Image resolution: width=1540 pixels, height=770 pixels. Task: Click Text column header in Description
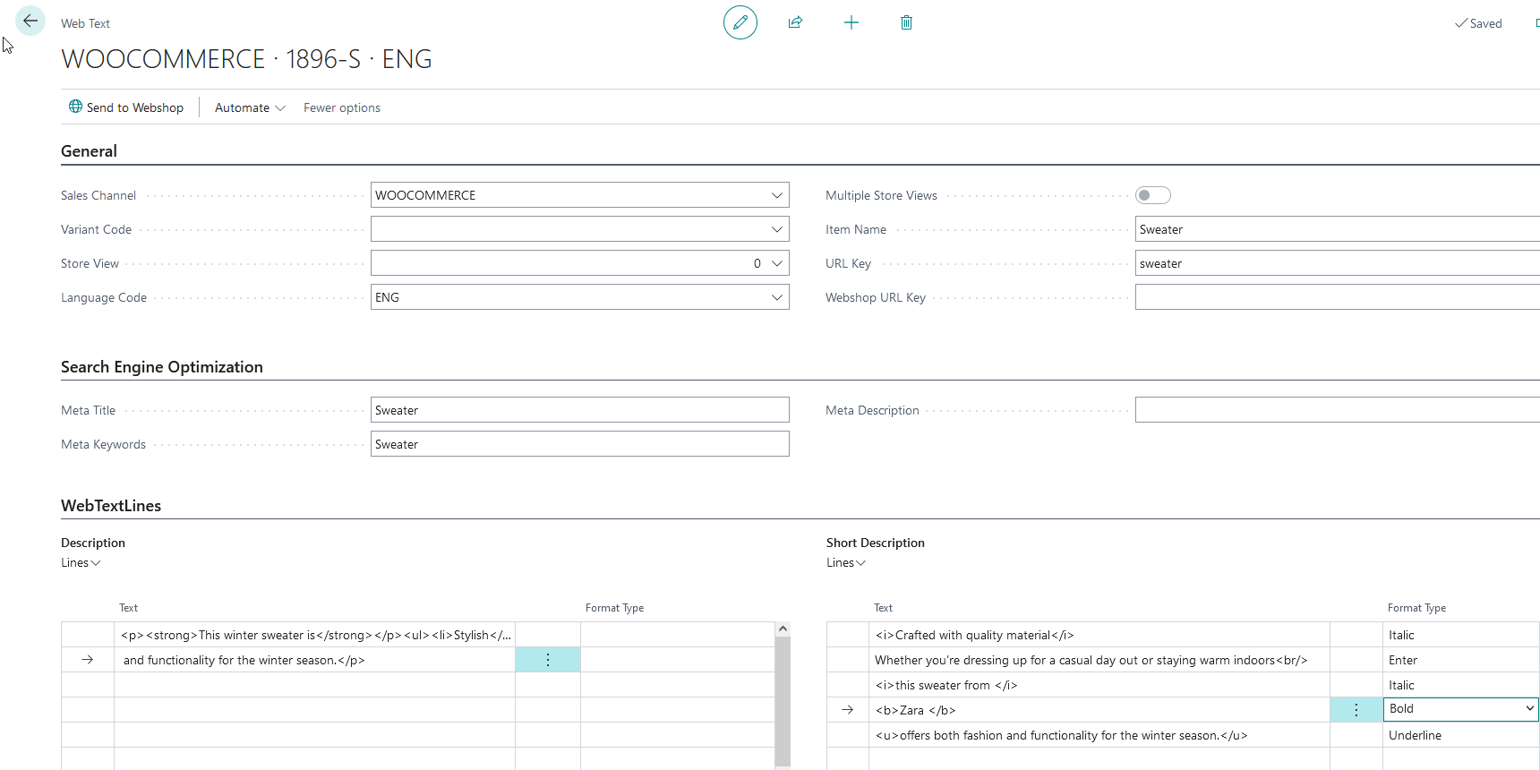128,607
